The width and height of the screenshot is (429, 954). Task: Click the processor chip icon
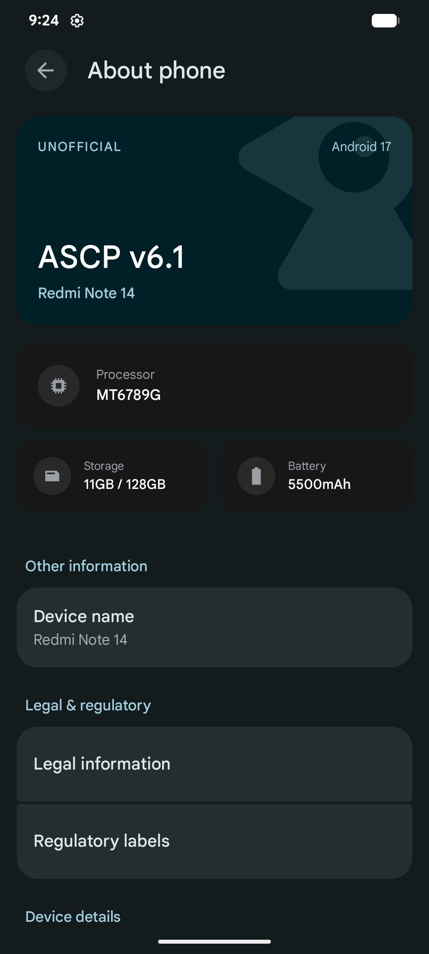point(58,386)
